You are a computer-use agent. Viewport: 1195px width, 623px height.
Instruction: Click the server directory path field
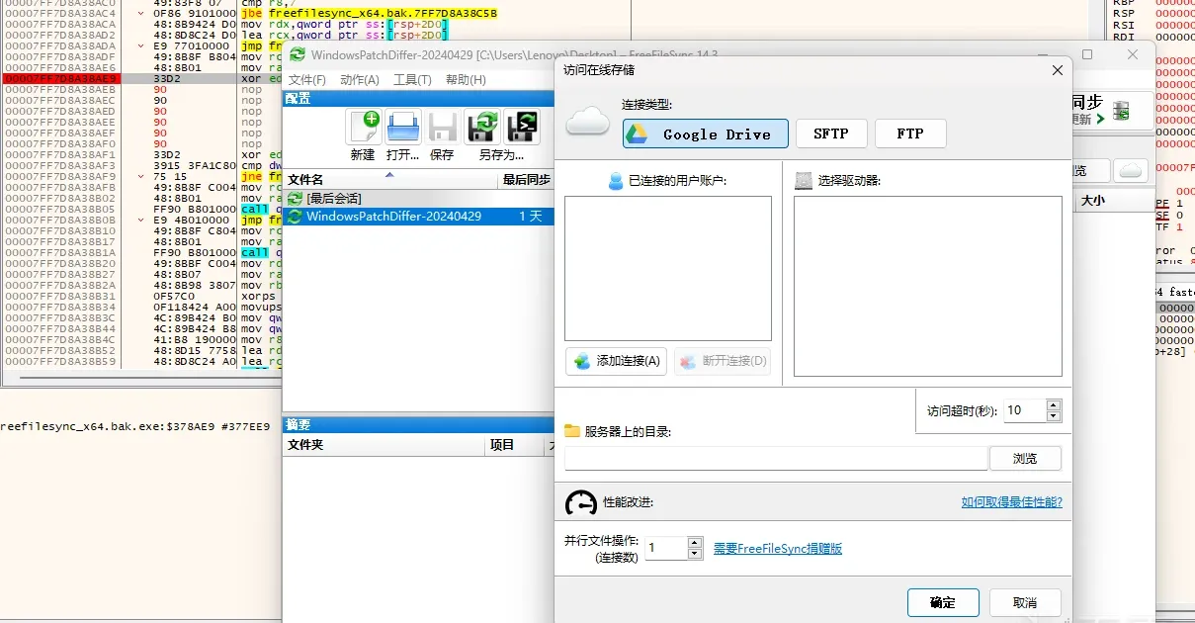(x=776, y=459)
